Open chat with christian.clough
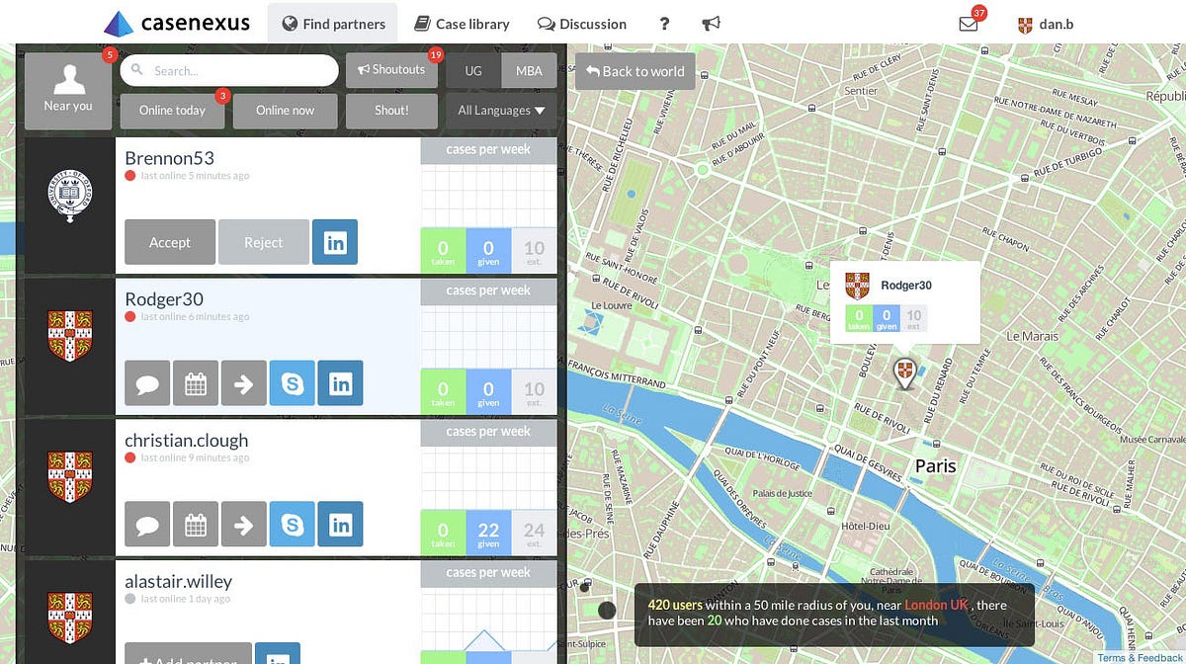Viewport: 1186px width, 664px height. click(147, 525)
